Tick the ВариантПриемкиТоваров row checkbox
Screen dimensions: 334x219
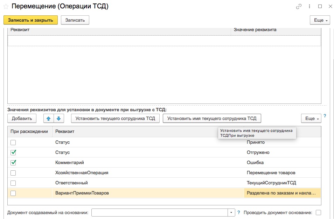click(x=13, y=193)
